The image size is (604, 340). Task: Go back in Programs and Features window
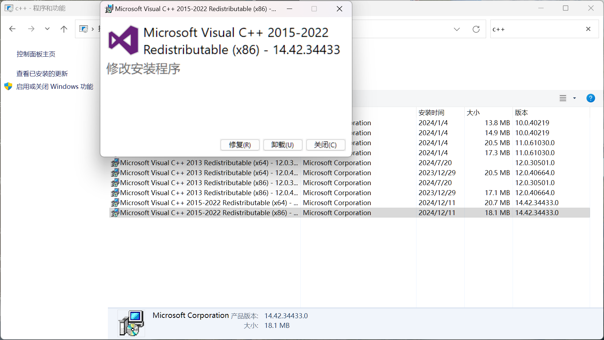click(x=13, y=29)
